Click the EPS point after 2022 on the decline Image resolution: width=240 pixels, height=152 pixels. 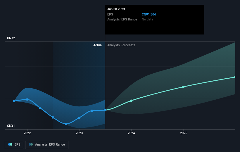coord(40,108)
